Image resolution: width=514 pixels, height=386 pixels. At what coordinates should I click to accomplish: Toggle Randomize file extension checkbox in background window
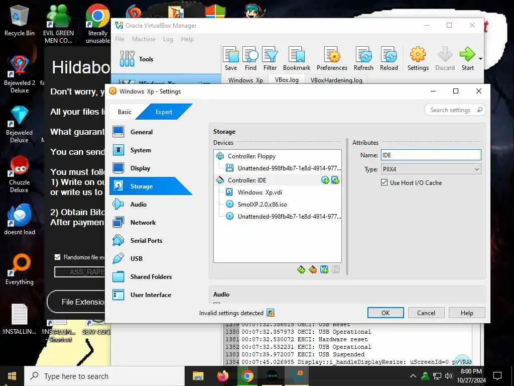point(57,257)
